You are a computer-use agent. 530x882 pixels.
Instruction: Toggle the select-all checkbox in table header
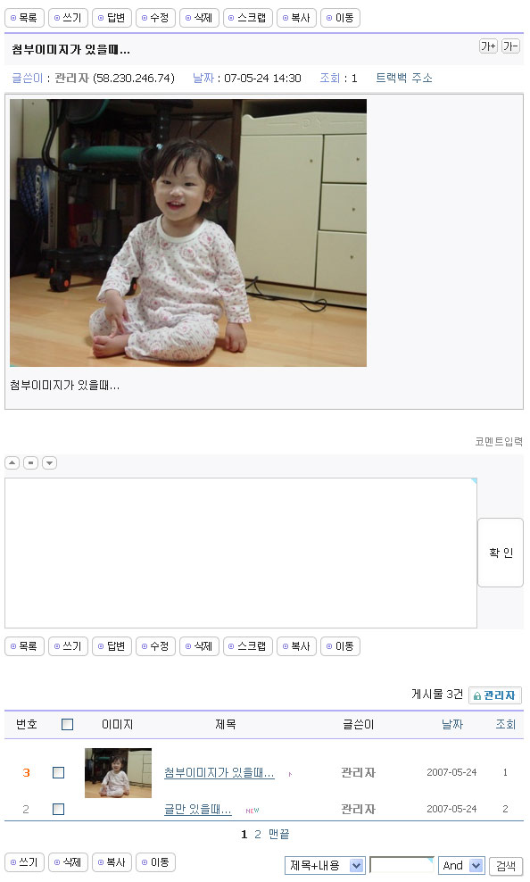(x=68, y=725)
